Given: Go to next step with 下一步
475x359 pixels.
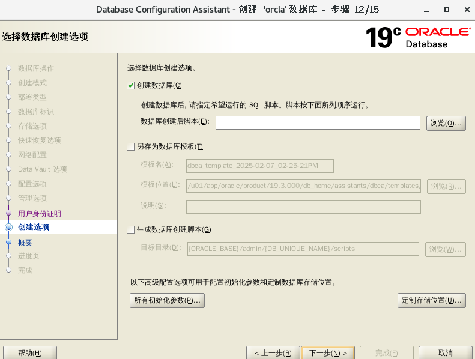Looking at the screenshot, I should tap(328, 353).
